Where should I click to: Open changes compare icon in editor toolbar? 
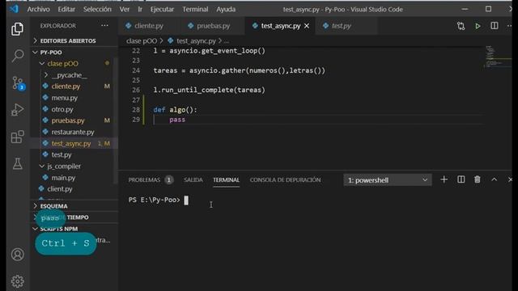(x=461, y=26)
